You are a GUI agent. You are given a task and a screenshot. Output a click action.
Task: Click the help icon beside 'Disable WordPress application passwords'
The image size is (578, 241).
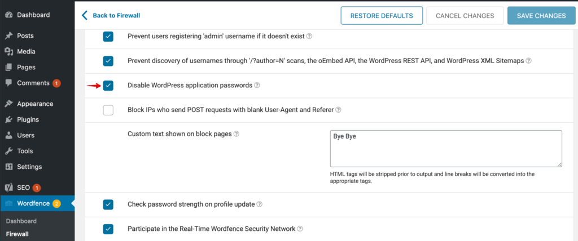pyautogui.click(x=257, y=86)
